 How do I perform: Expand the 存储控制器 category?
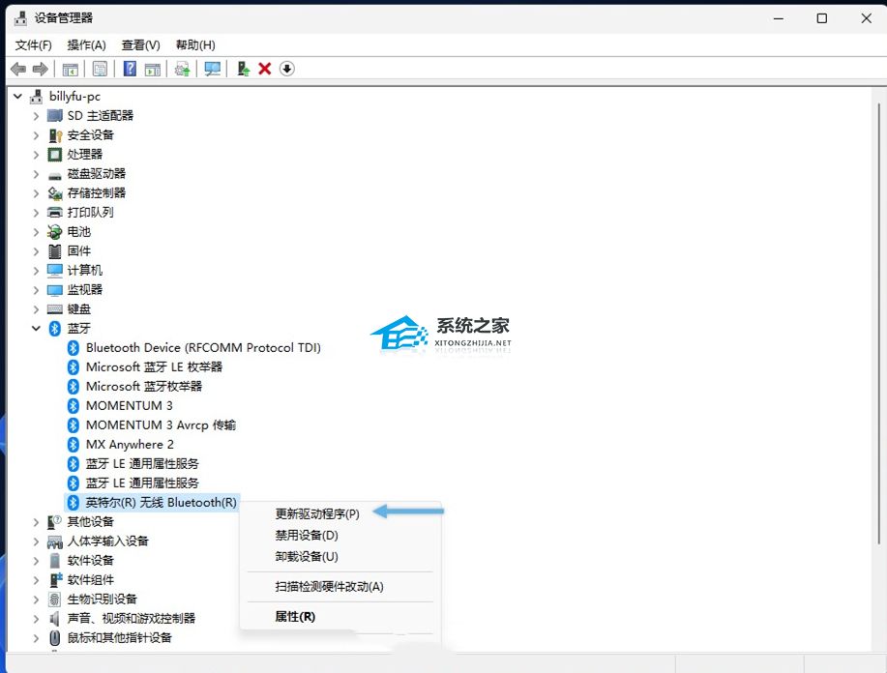tap(36, 193)
